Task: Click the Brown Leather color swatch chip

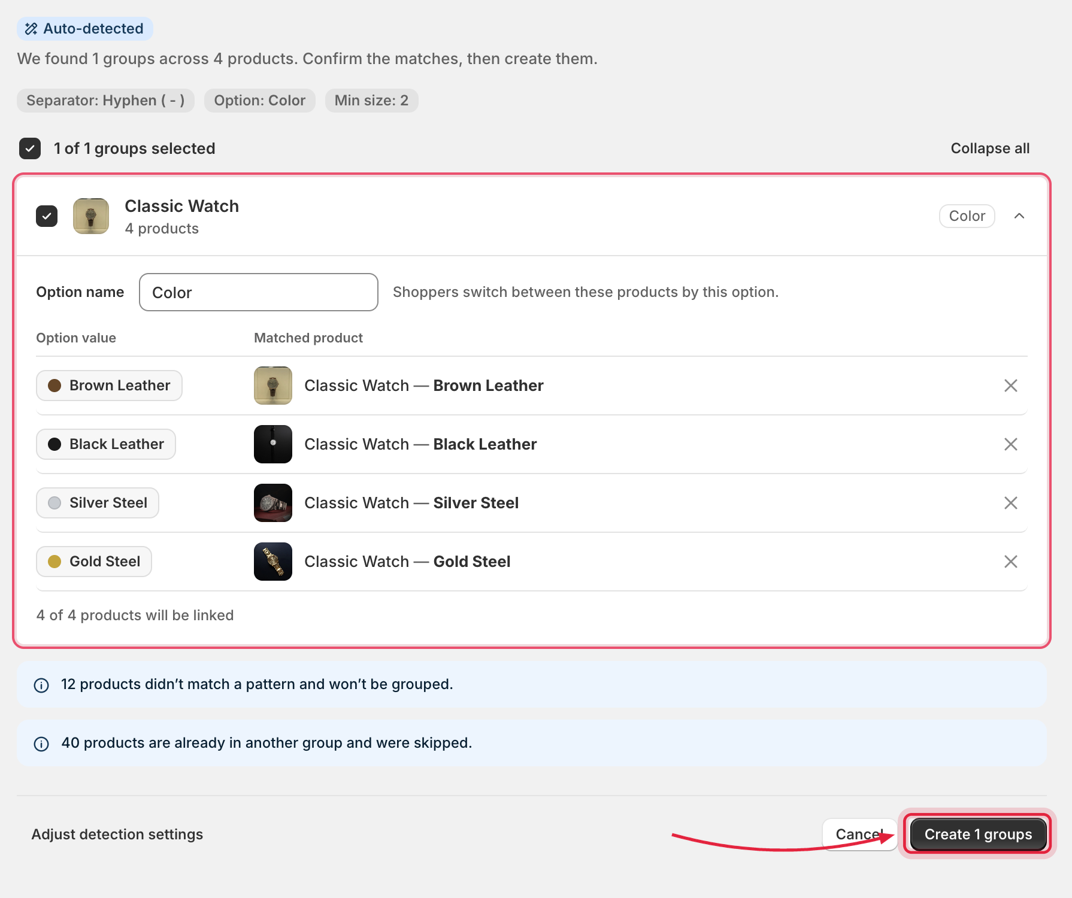Action: pyautogui.click(x=109, y=386)
